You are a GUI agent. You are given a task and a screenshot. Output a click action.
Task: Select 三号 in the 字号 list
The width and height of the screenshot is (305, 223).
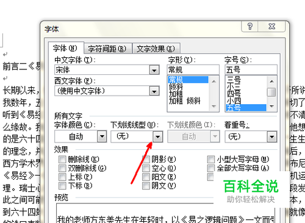[x=246, y=80]
